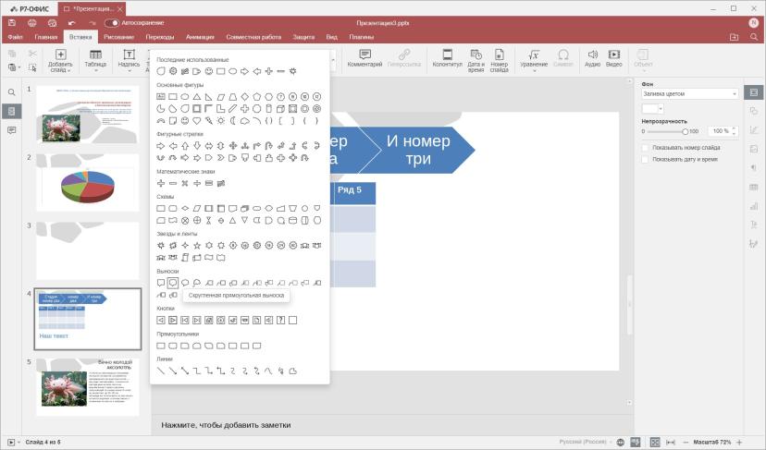This screenshot has height=450, width=766.
Task: Click the globe language icon in status bar
Action: [x=621, y=443]
